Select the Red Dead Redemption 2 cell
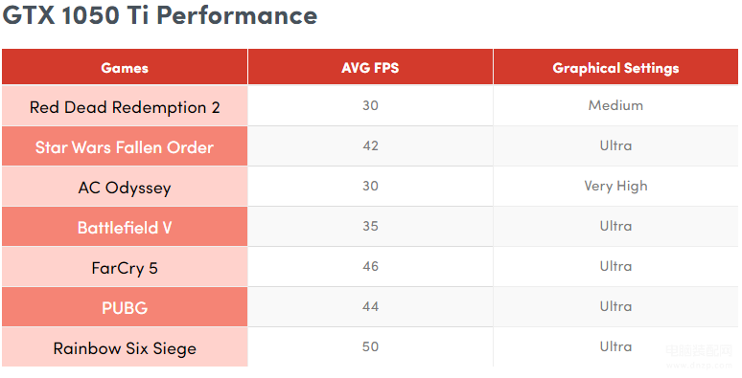 (125, 106)
